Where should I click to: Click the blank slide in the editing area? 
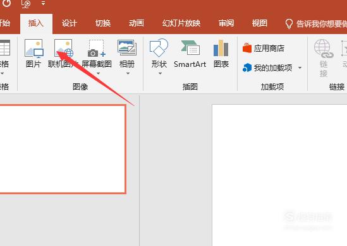pos(279,175)
